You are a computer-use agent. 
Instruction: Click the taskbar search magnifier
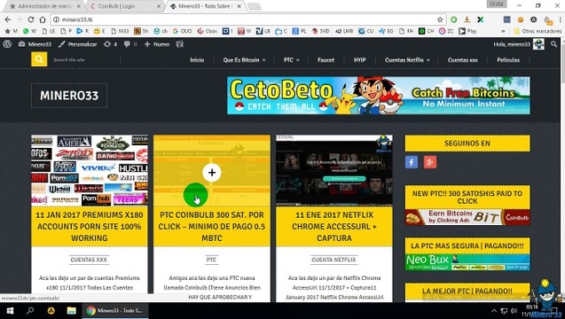tap(30, 310)
